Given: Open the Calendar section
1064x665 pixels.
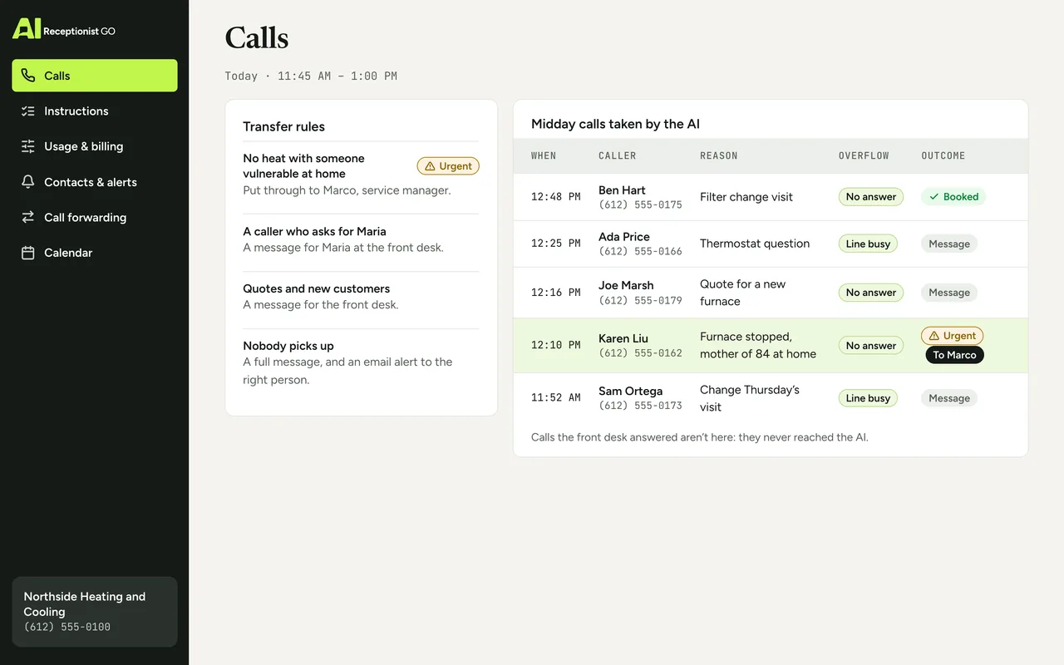Looking at the screenshot, I should (x=95, y=253).
